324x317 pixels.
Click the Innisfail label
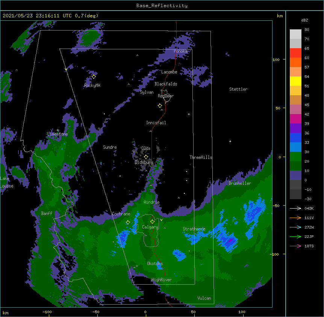pyautogui.click(x=156, y=123)
